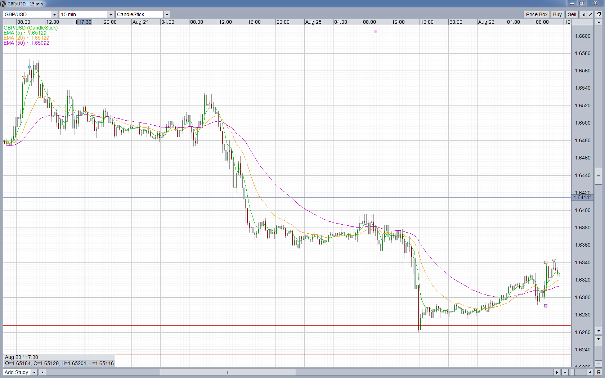The image size is (605, 378).
Task: Click the pink square marker below 1.6300
Action: (x=546, y=306)
